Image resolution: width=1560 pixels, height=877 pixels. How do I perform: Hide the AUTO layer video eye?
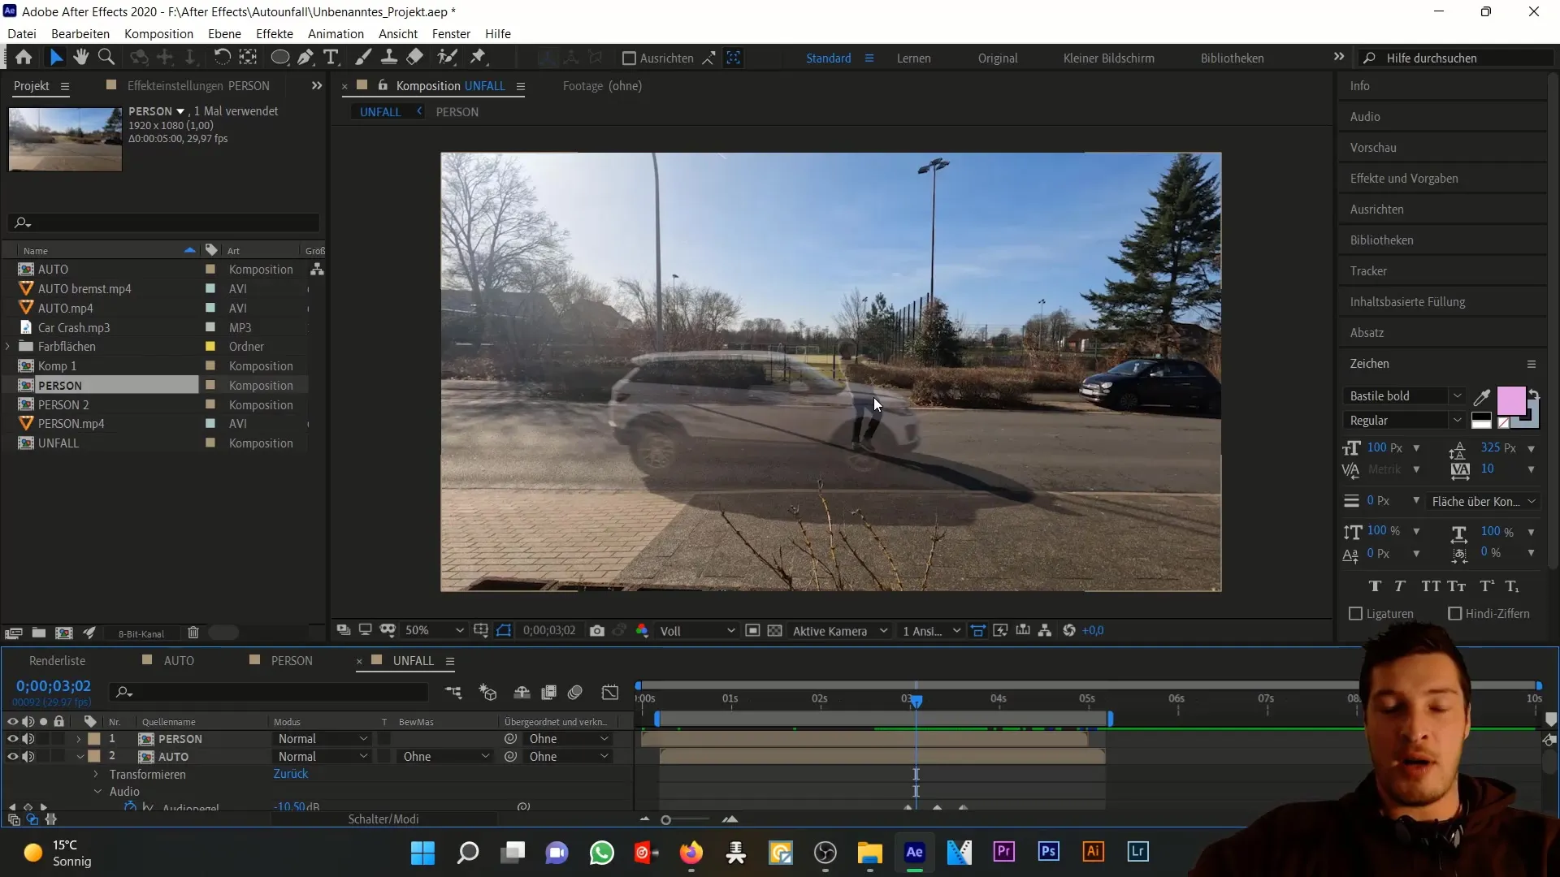[12, 757]
